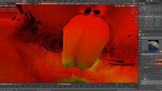This screenshot has width=162, height=91.
Task: Play timeline animation in reverse
Action: click(65, 84)
